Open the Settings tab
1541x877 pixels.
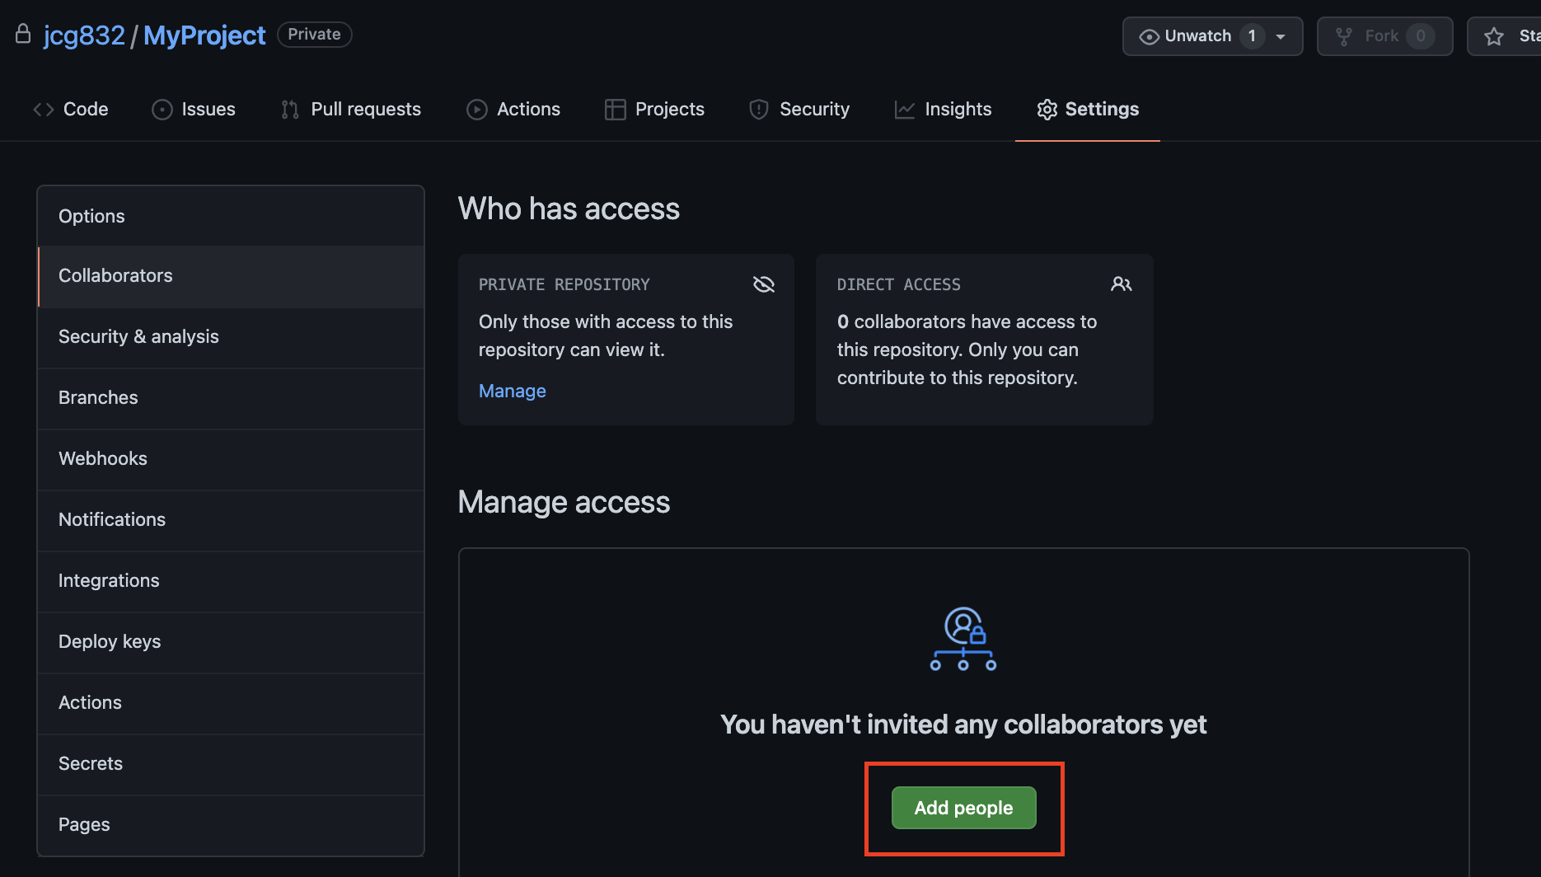tap(1088, 109)
